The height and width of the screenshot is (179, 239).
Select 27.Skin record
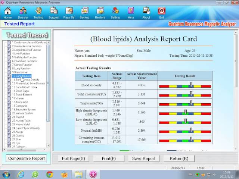pos(16,139)
